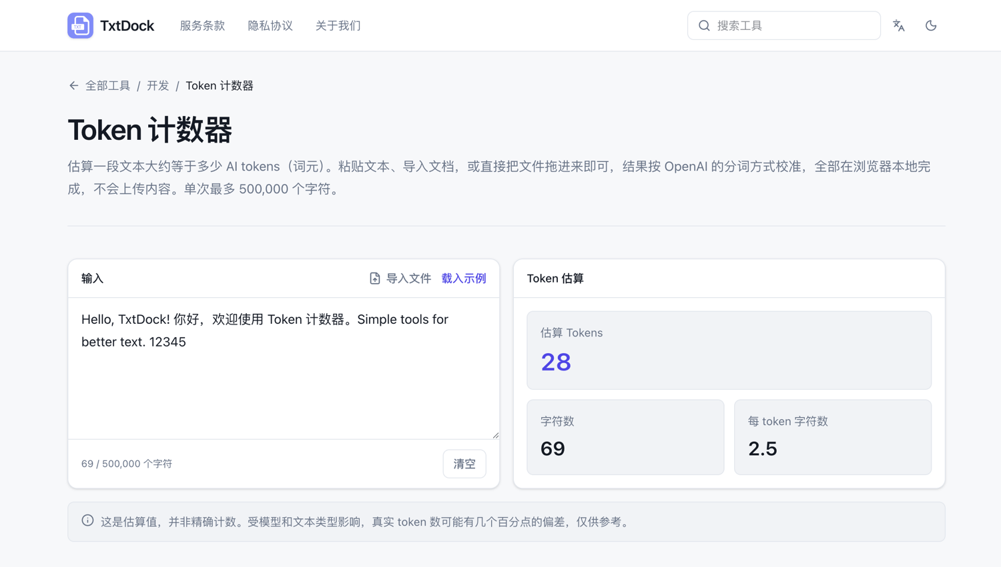Switch language with the translate icon
The width and height of the screenshot is (1001, 567).
pos(899,25)
